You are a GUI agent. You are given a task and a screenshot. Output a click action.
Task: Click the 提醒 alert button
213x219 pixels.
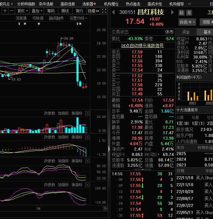[x=206, y=22]
